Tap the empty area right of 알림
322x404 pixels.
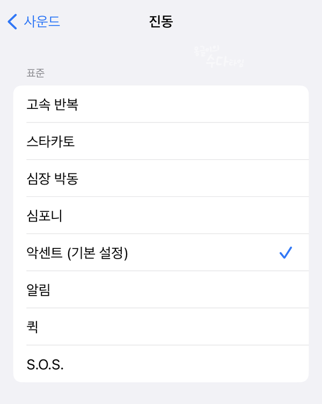pos(179,290)
